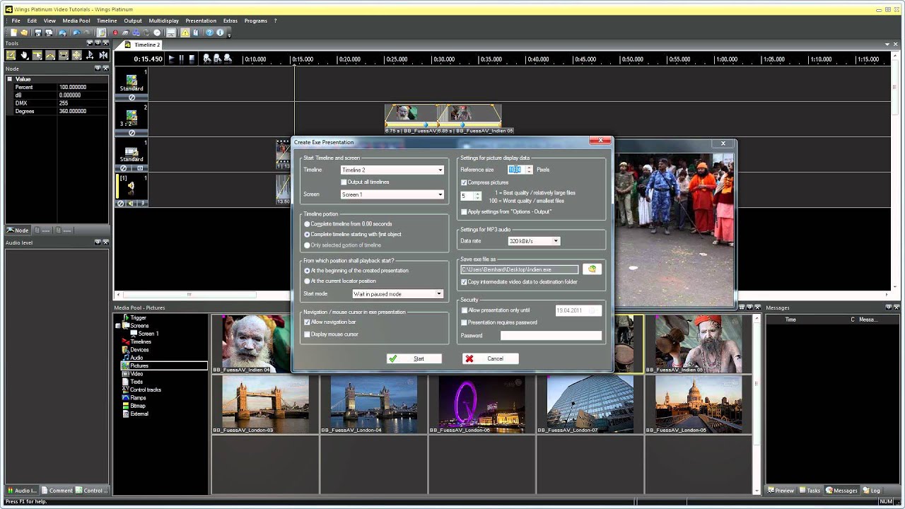Viewport: 905px width, 509px height.
Task: Open the Media Pool menu
Action: pos(76,21)
